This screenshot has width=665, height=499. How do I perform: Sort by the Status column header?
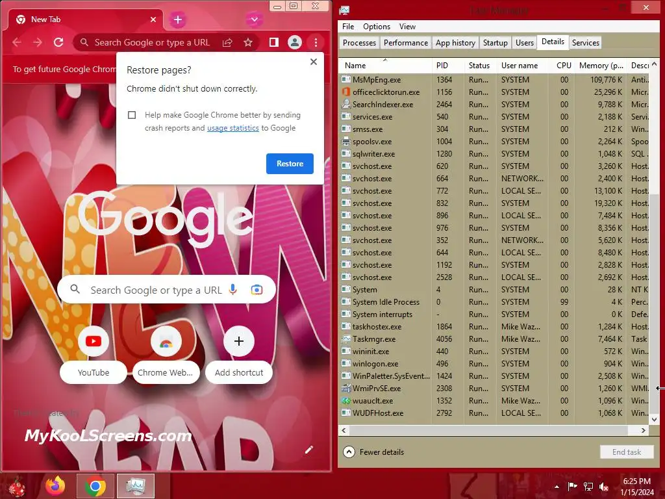coord(480,66)
